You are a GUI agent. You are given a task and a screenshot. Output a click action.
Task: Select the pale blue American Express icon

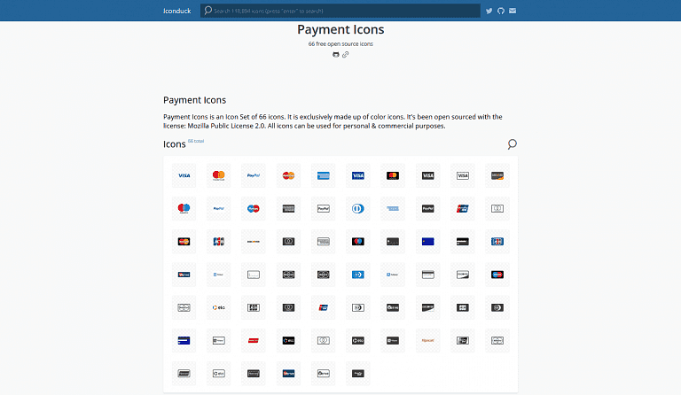(x=393, y=208)
